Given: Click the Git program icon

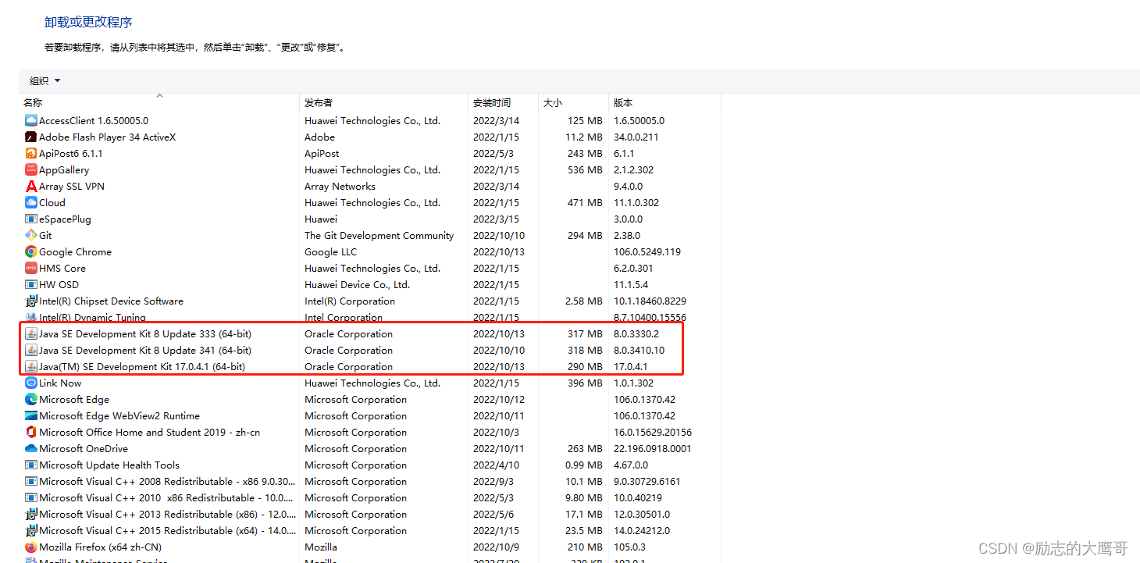Looking at the screenshot, I should click(x=31, y=235).
